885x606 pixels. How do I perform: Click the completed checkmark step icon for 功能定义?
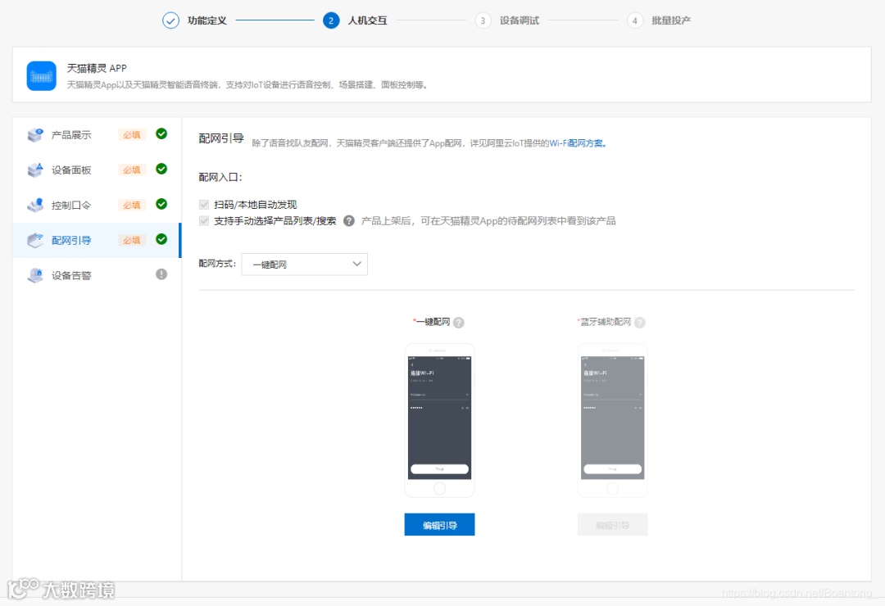(170, 20)
